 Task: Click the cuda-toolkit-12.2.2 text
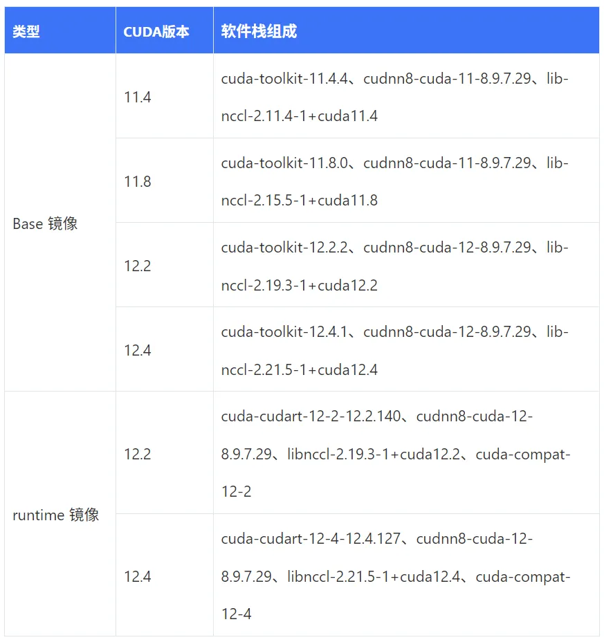(x=284, y=247)
